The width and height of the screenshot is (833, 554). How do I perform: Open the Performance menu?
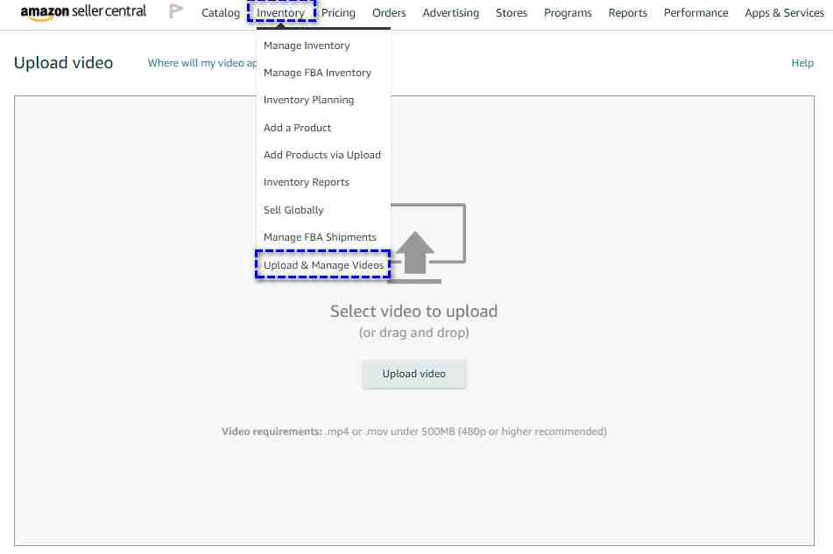pos(695,13)
